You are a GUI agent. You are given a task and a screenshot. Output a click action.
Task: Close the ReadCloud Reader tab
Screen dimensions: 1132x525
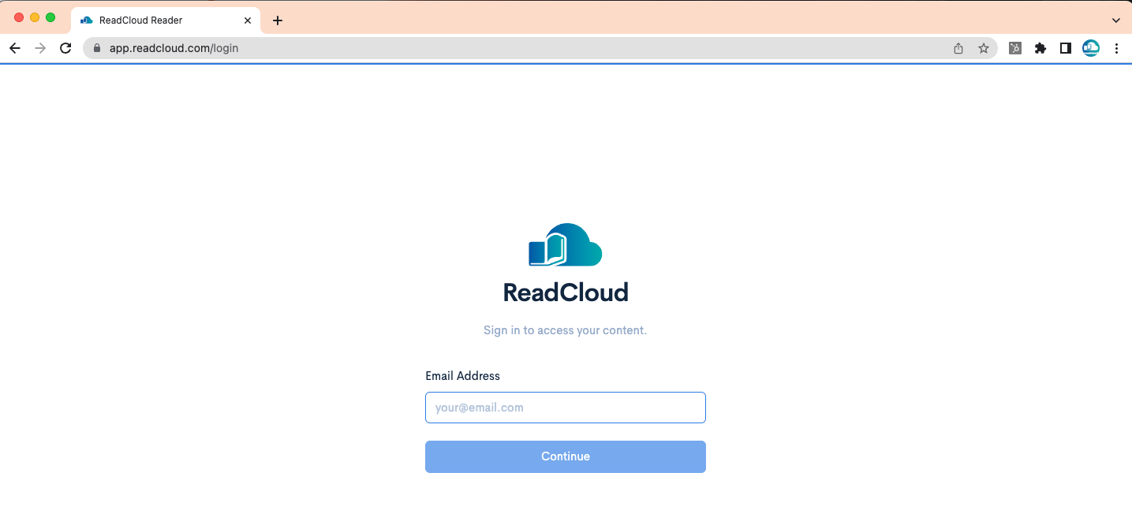[x=248, y=20]
